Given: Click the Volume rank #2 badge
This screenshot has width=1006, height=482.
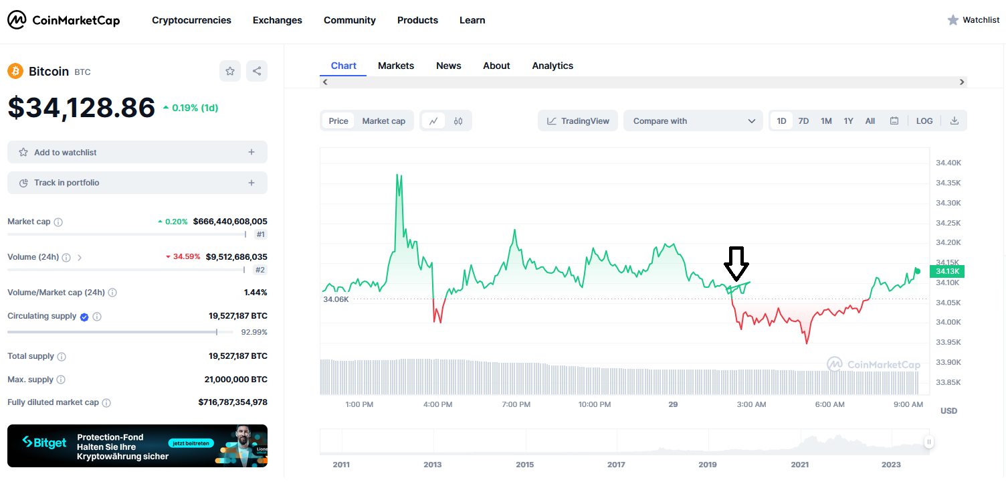Looking at the screenshot, I should [x=261, y=270].
